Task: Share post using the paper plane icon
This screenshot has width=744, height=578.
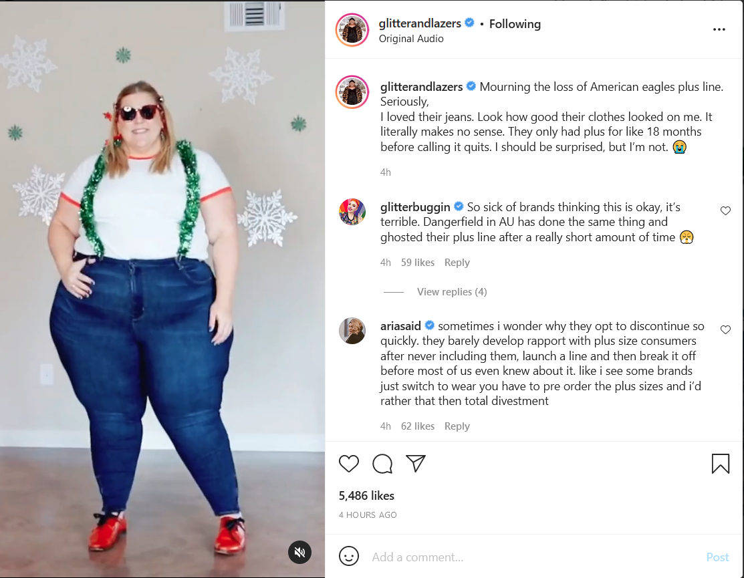Action: [416, 463]
